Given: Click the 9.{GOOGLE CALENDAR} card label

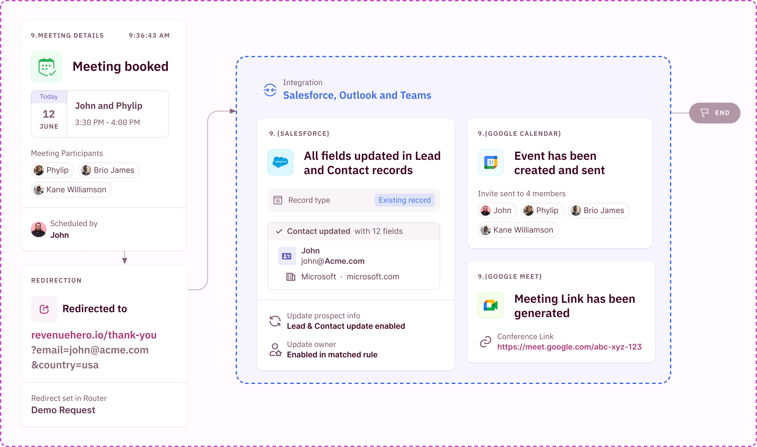Looking at the screenshot, I should [x=519, y=134].
